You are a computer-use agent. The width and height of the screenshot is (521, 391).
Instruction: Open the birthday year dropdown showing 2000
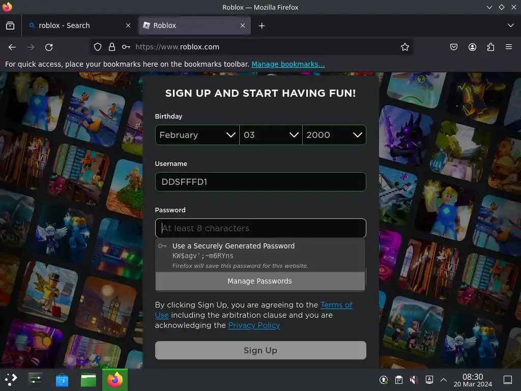pyautogui.click(x=334, y=135)
